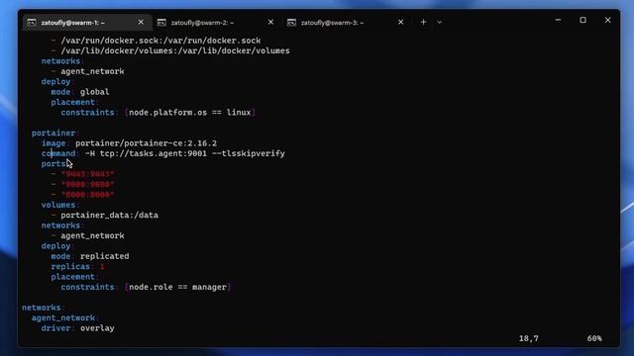Click the 'mode: global' line

tap(80, 92)
